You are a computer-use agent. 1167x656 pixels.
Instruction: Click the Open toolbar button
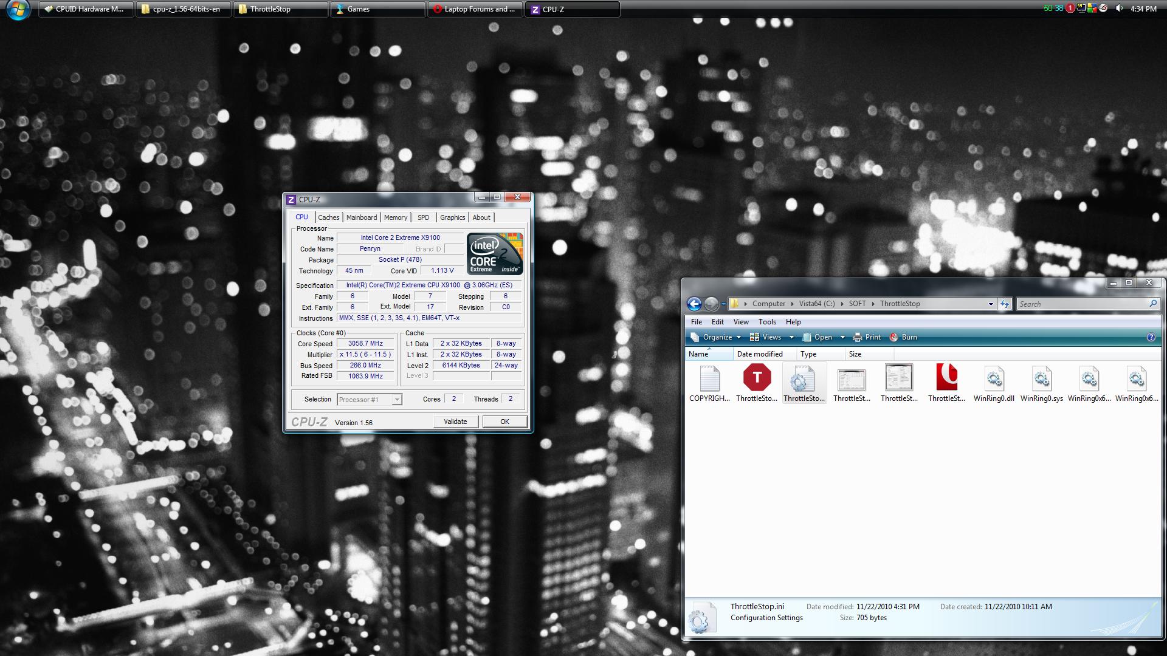pyautogui.click(x=818, y=337)
